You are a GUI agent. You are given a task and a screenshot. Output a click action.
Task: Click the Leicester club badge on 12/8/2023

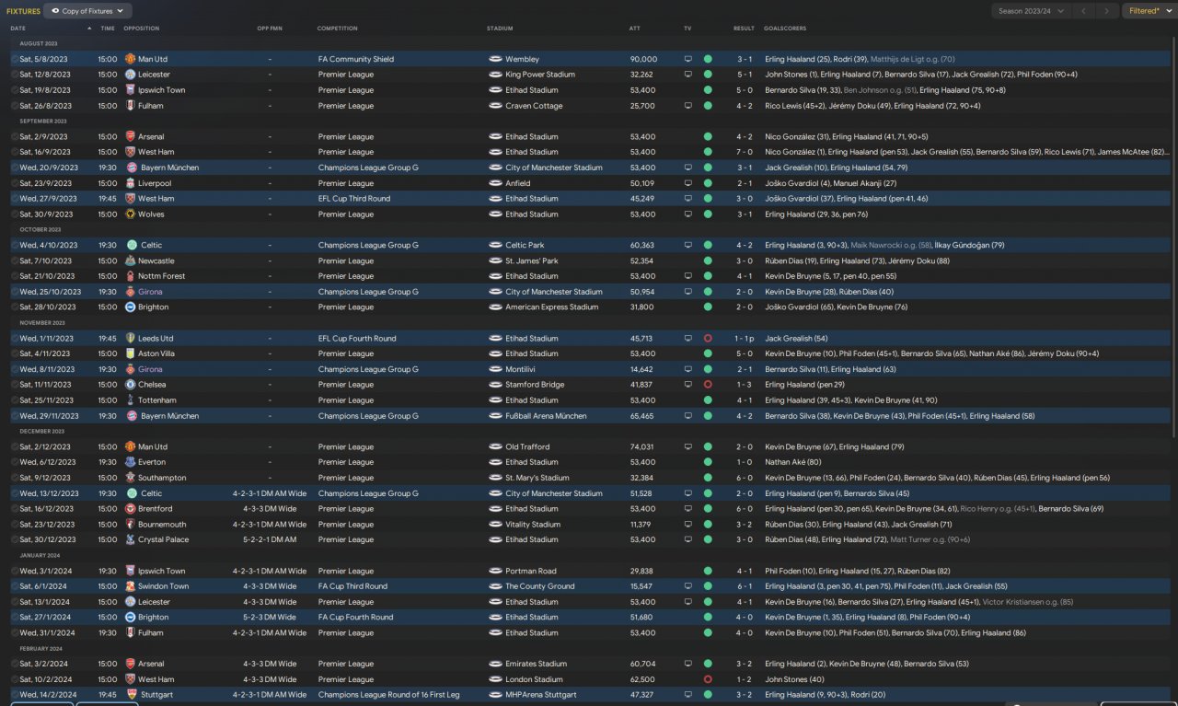point(131,75)
